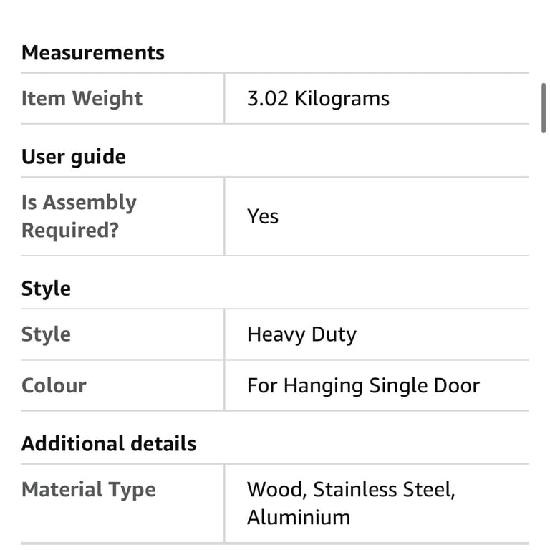Select the word Required? in the assembly label

[70, 231]
